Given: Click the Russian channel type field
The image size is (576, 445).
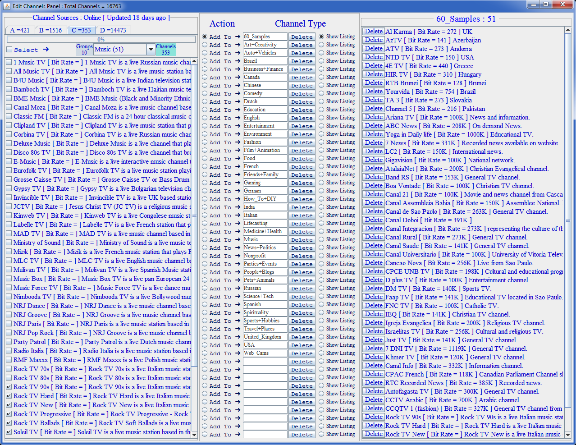Looking at the screenshot, I should coord(265,288).
